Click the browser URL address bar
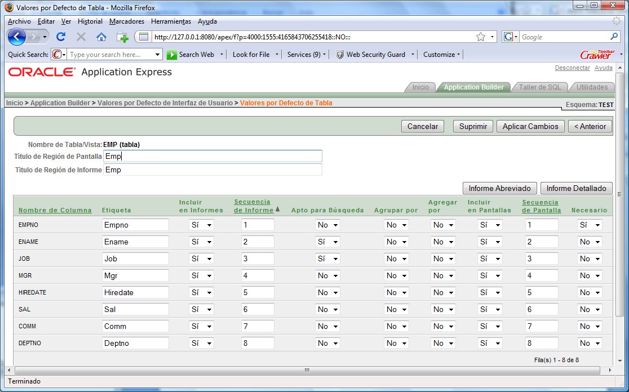Image resolution: width=629 pixels, height=392 pixels. (x=313, y=37)
